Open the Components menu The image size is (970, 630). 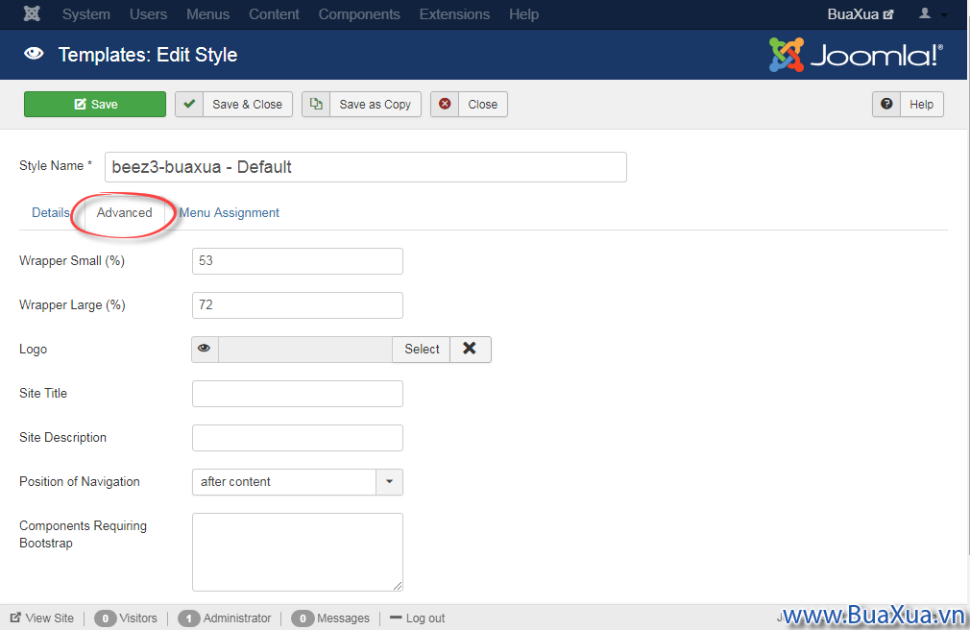[359, 14]
